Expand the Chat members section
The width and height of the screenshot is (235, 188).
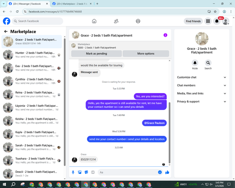pos(202,86)
